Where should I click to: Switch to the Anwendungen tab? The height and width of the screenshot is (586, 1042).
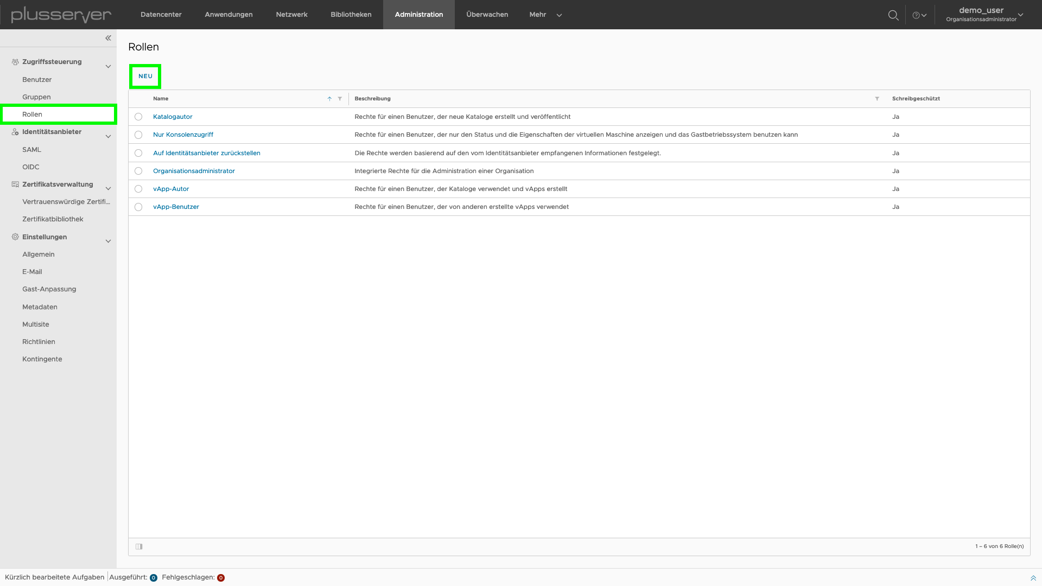pyautogui.click(x=228, y=15)
